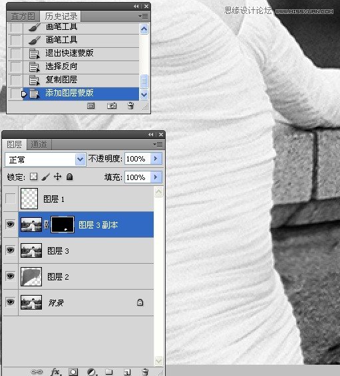Viewport: 340px width, 376px height.
Task: Click layers scrollbar up arrow
Action: click(x=159, y=192)
